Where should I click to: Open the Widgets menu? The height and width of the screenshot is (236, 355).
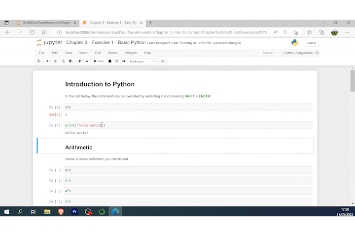tap(131, 53)
